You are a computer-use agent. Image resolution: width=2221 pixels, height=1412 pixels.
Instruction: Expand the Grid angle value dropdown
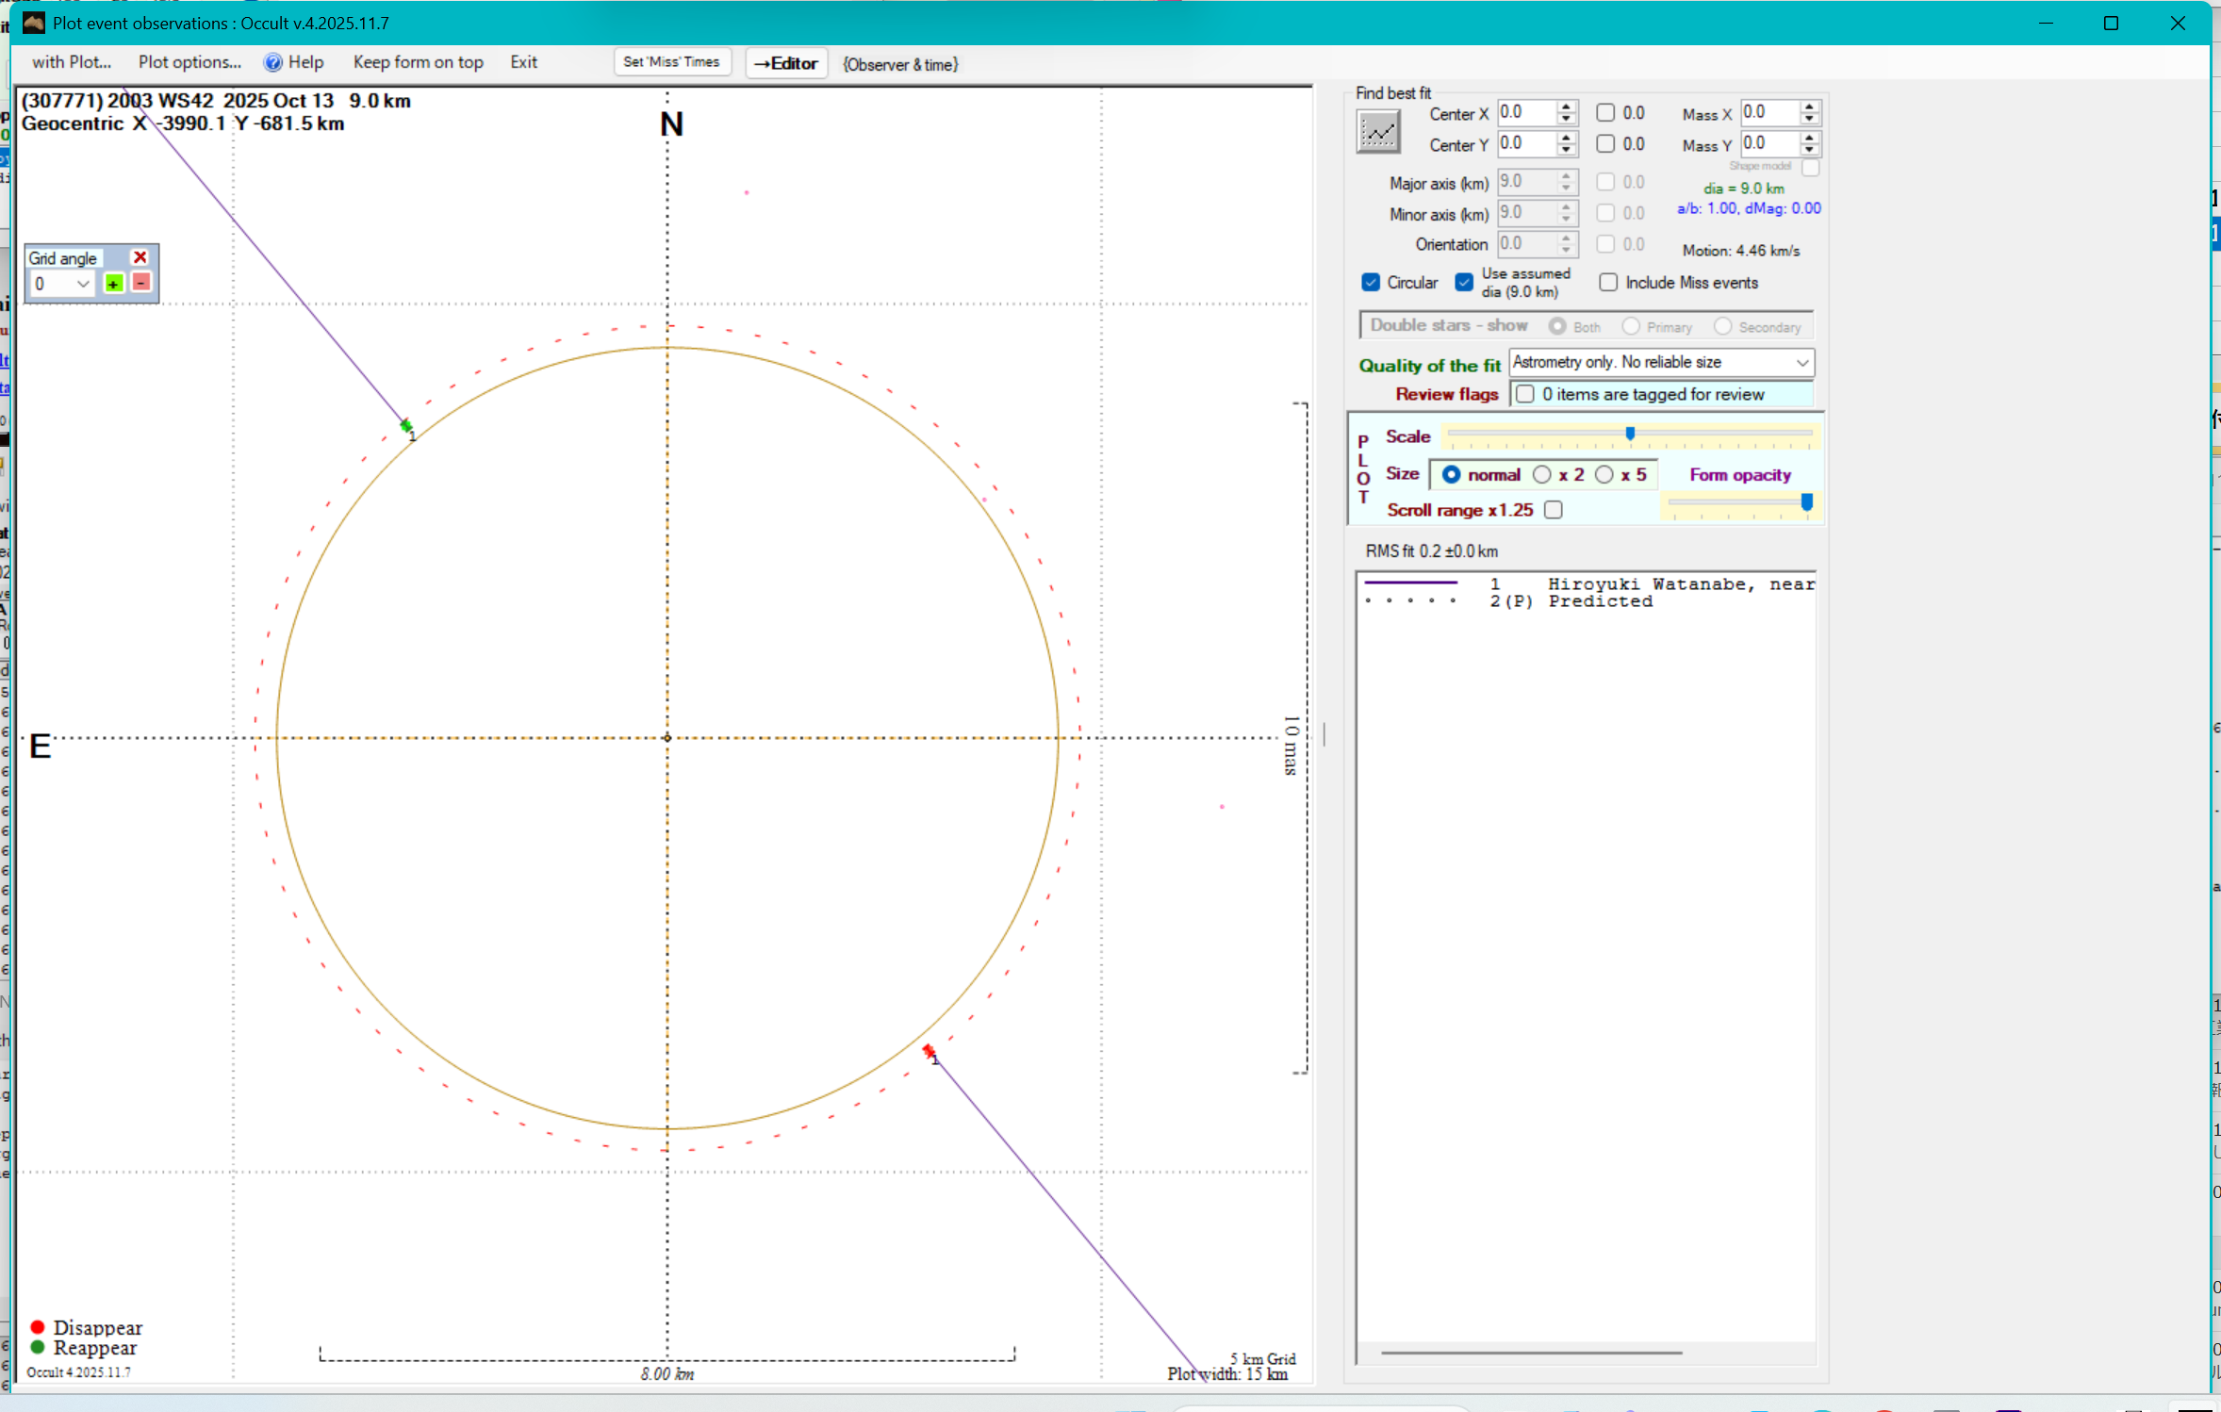pos(83,284)
